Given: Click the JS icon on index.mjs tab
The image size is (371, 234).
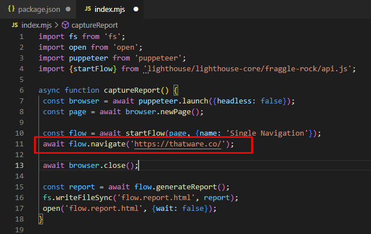Looking at the screenshot, I should click(88, 9).
